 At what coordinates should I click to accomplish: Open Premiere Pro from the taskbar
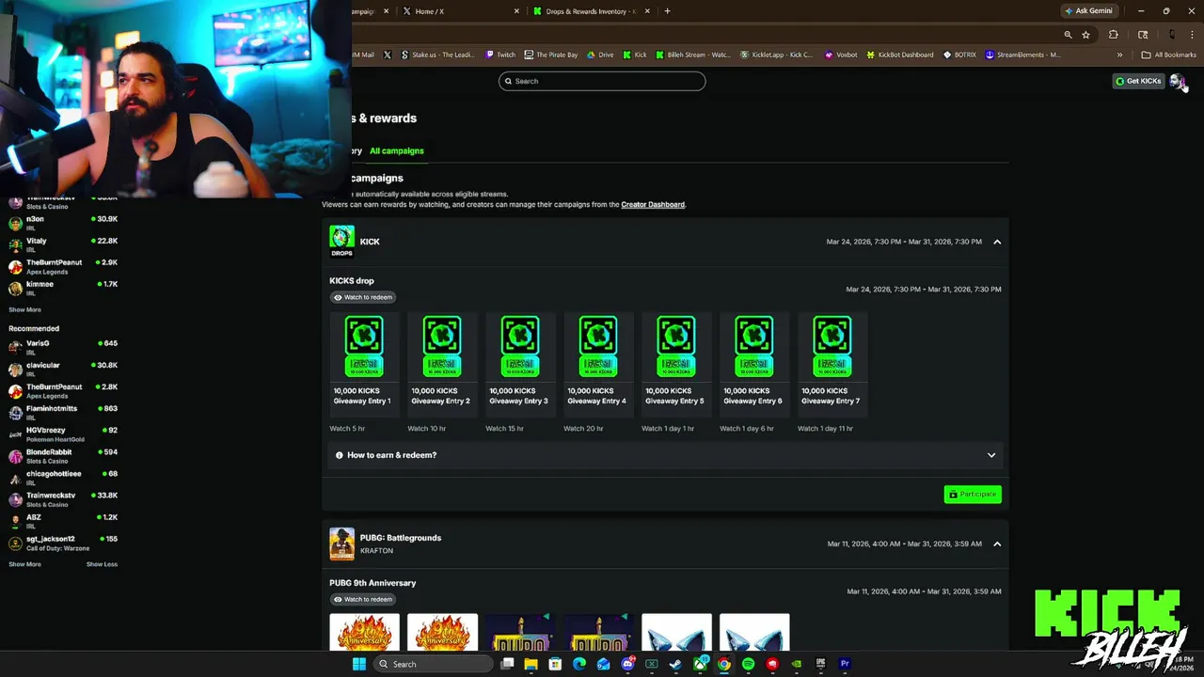coord(845,664)
